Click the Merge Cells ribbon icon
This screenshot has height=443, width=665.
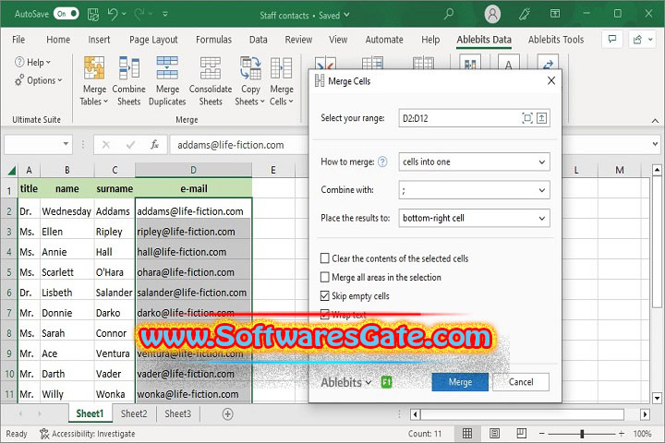pyautogui.click(x=282, y=67)
